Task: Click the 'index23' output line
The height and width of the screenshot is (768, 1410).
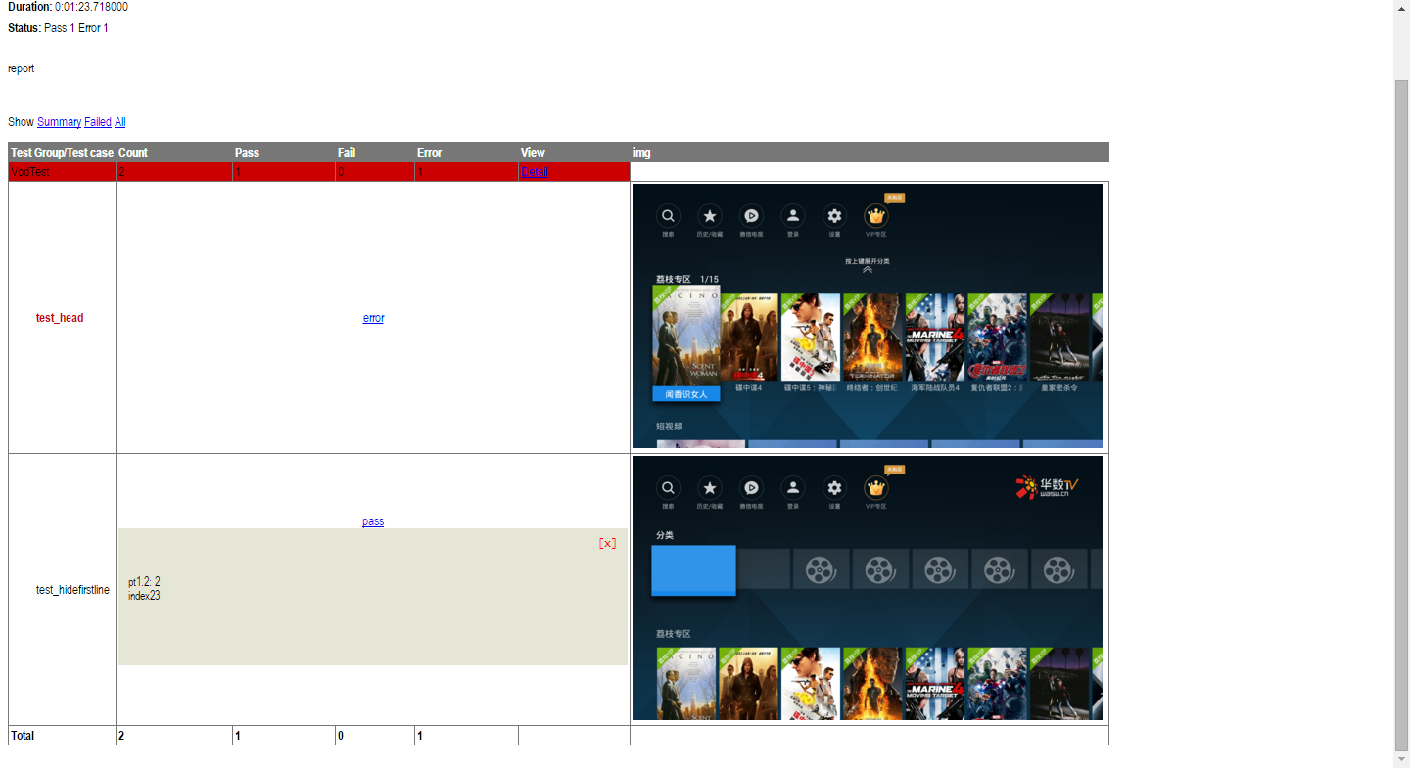Action: [x=144, y=596]
